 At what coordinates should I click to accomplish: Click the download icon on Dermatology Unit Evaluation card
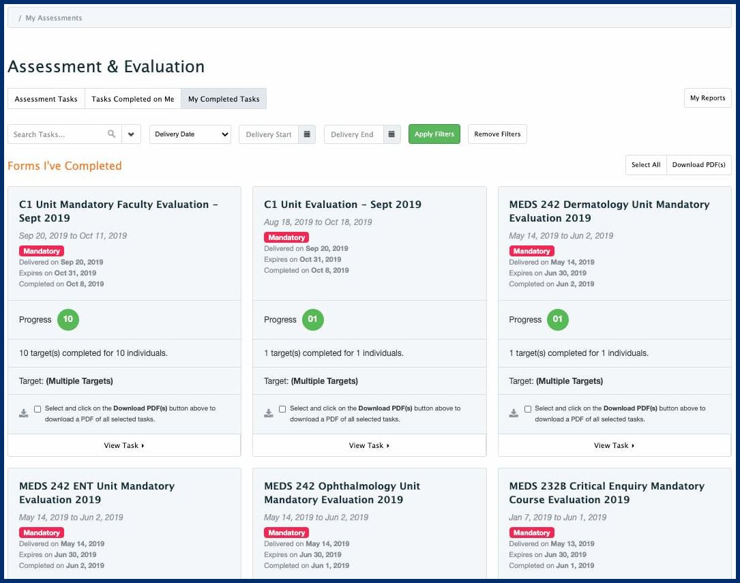point(514,413)
